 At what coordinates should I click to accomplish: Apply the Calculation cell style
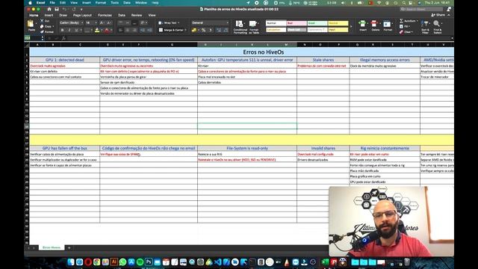[x=276, y=30]
